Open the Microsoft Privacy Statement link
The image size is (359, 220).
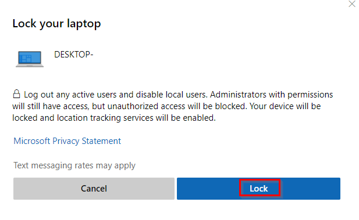click(x=67, y=141)
